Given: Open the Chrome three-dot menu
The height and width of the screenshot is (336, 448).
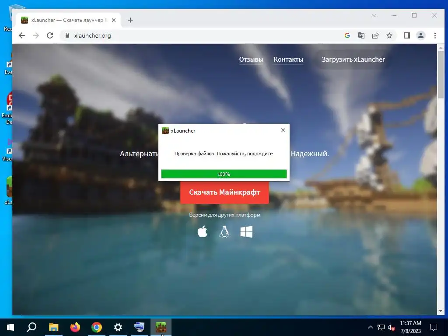Looking at the screenshot, I should 435,35.
